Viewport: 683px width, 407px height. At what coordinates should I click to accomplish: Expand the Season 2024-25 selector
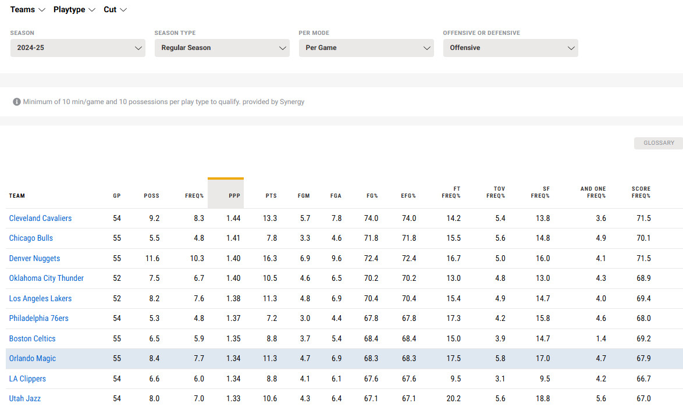point(78,48)
